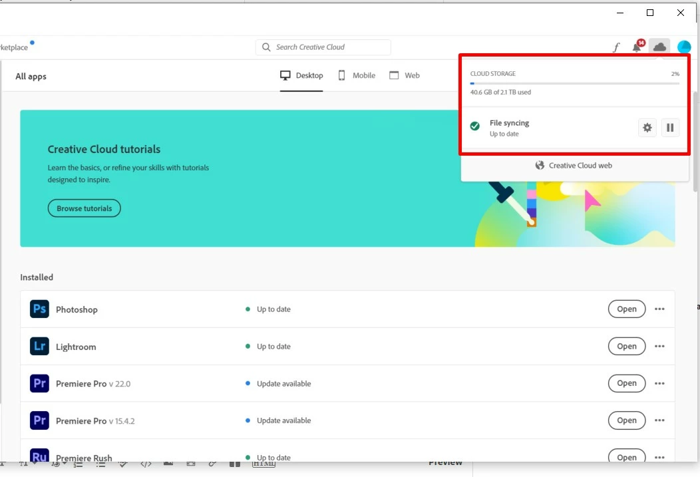Click the Mobile phone icon

341,75
